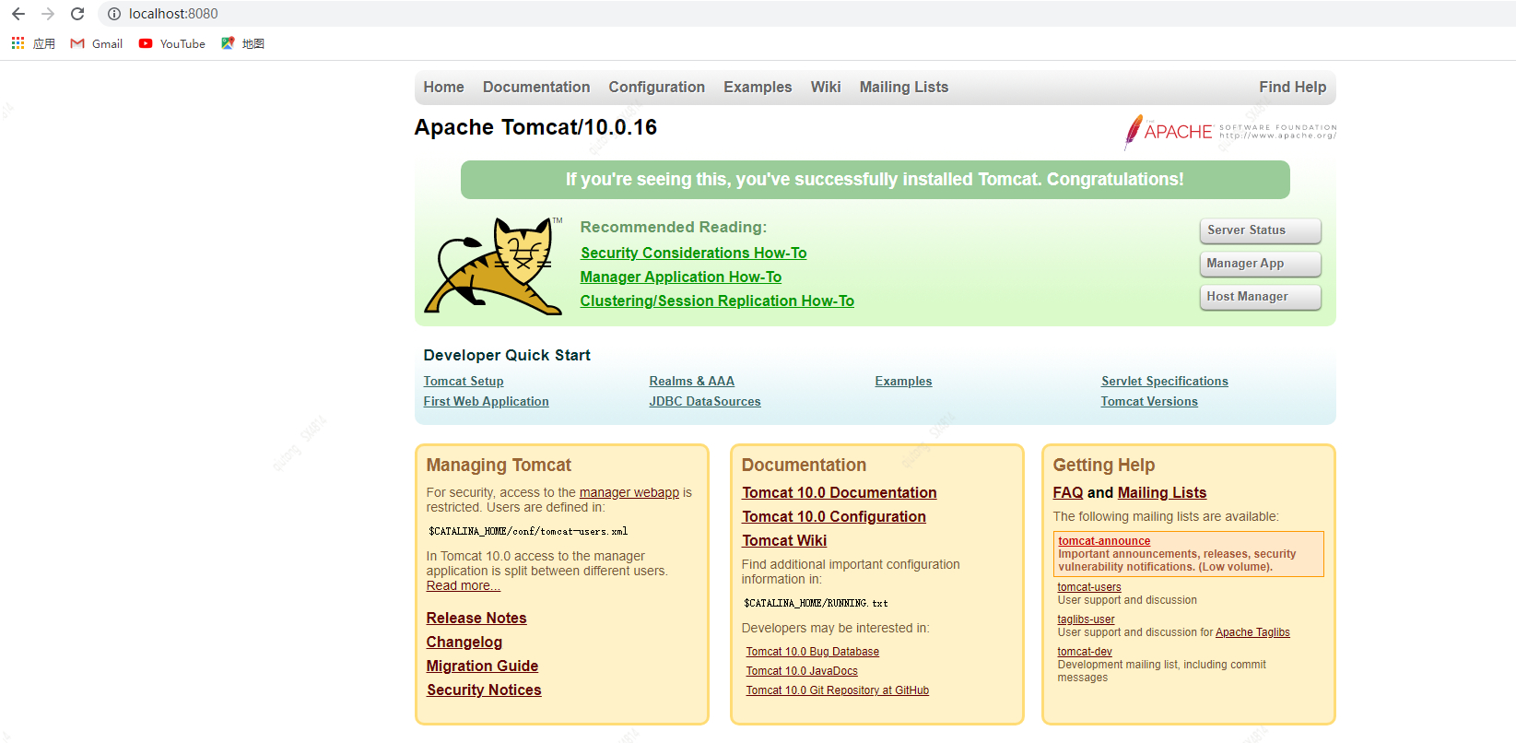Open Mailing Lists link under Getting Help
This screenshot has height=743, width=1516.
[x=1162, y=492]
